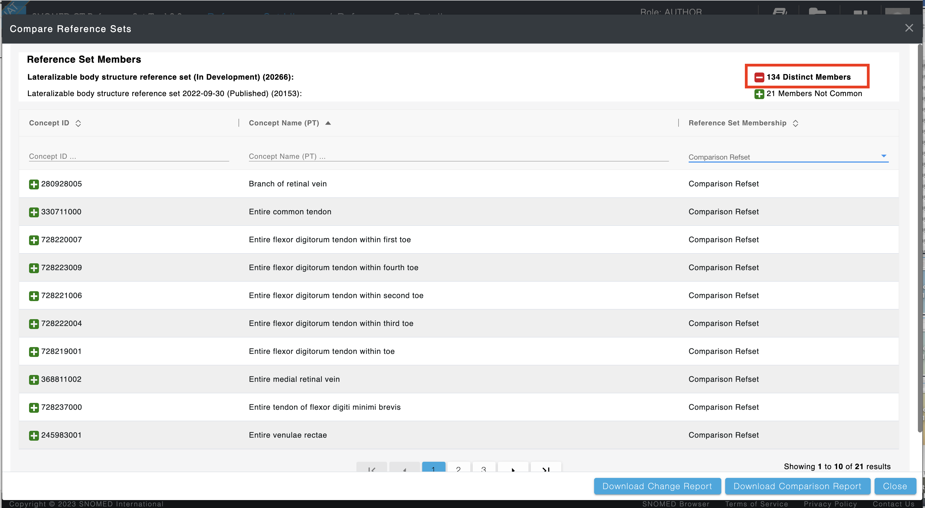
Task: Click Comparison Refset cell for Entire venulae rectae
Action: point(723,435)
